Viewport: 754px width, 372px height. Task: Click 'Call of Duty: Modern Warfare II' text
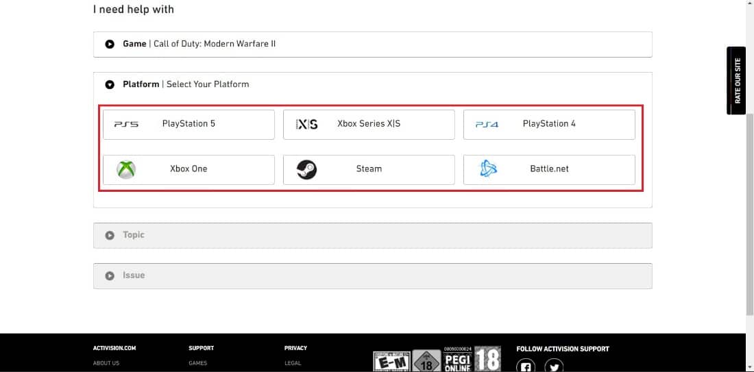tap(215, 44)
